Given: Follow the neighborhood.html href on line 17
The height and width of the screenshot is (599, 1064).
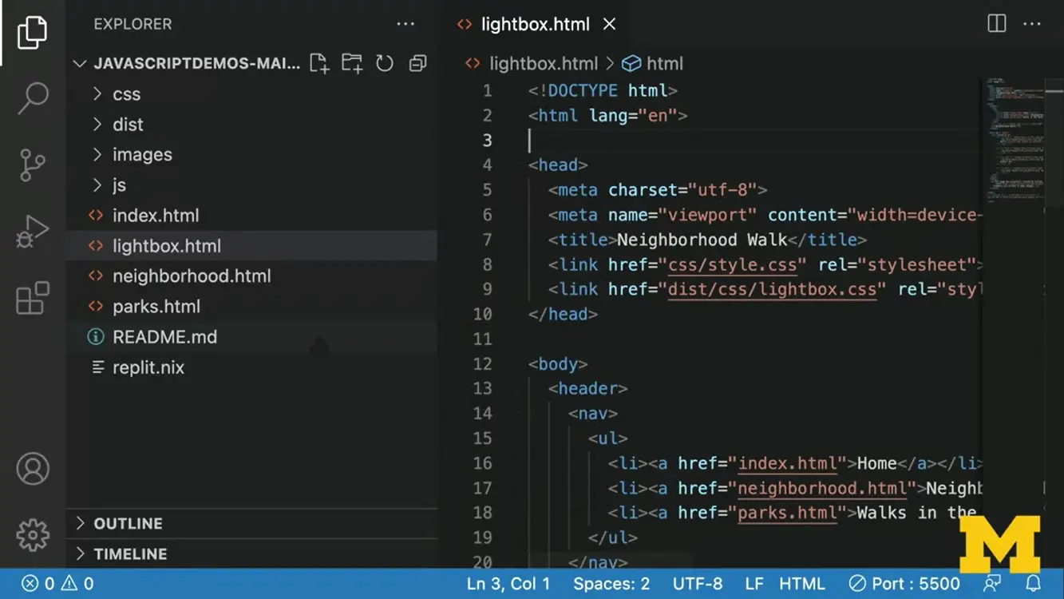Looking at the screenshot, I should click(x=822, y=488).
